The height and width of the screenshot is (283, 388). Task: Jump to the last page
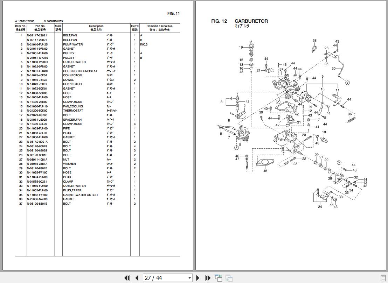click(208, 278)
